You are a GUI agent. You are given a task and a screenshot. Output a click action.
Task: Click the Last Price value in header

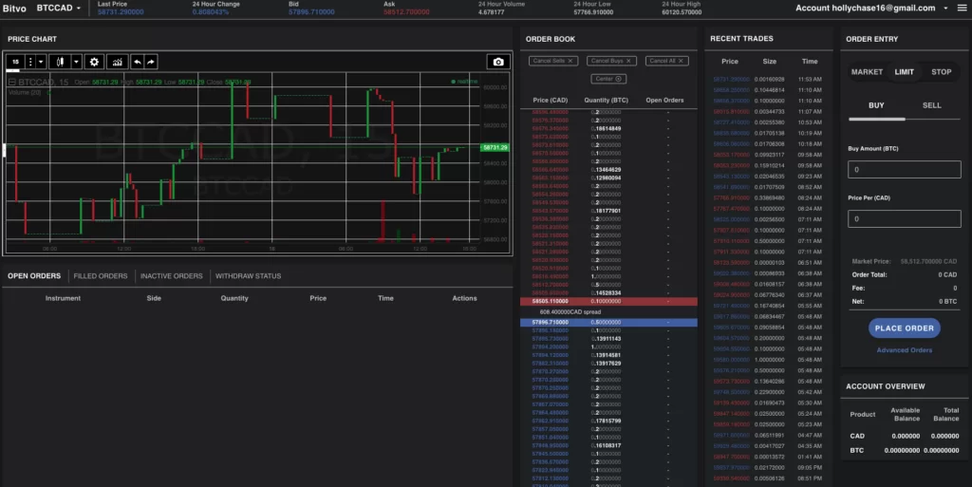[121, 11]
